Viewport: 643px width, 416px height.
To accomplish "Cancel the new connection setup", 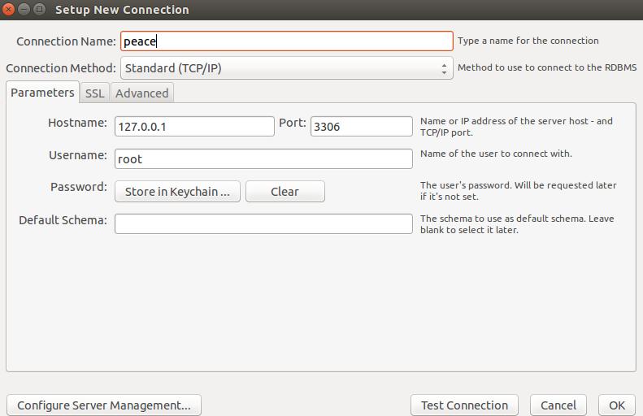I will click(558, 405).
